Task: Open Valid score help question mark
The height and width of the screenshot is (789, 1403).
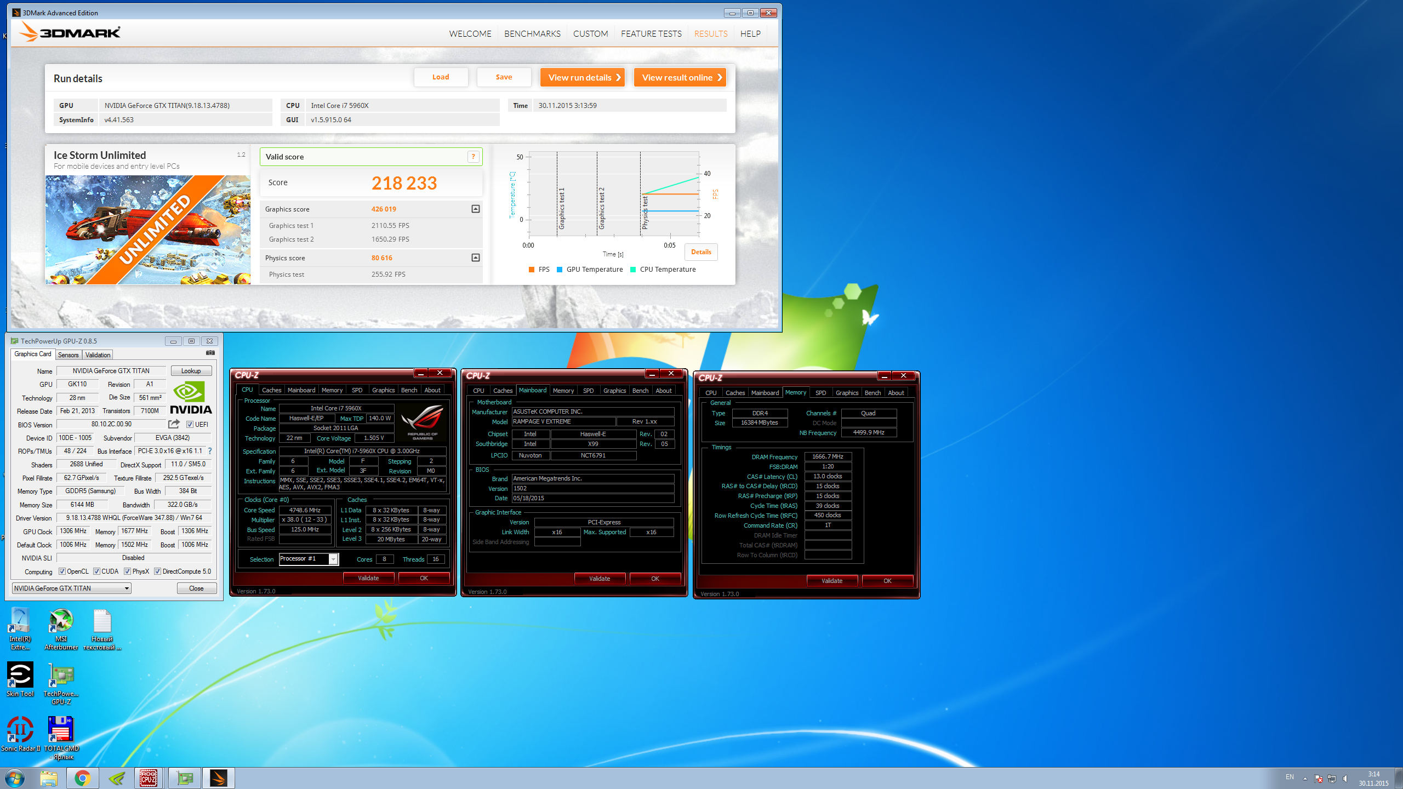Action: pyautogui.click(x=473, y=157)
